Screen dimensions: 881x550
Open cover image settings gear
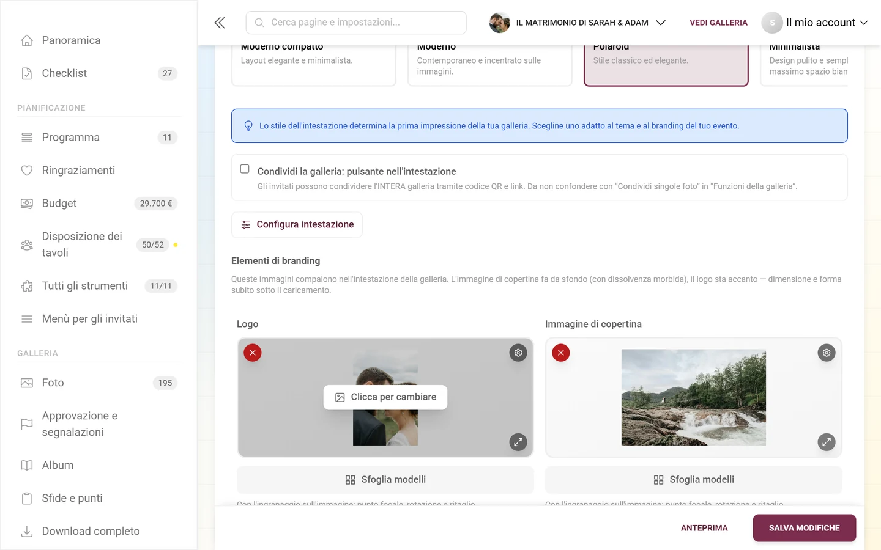pos(827,353)
